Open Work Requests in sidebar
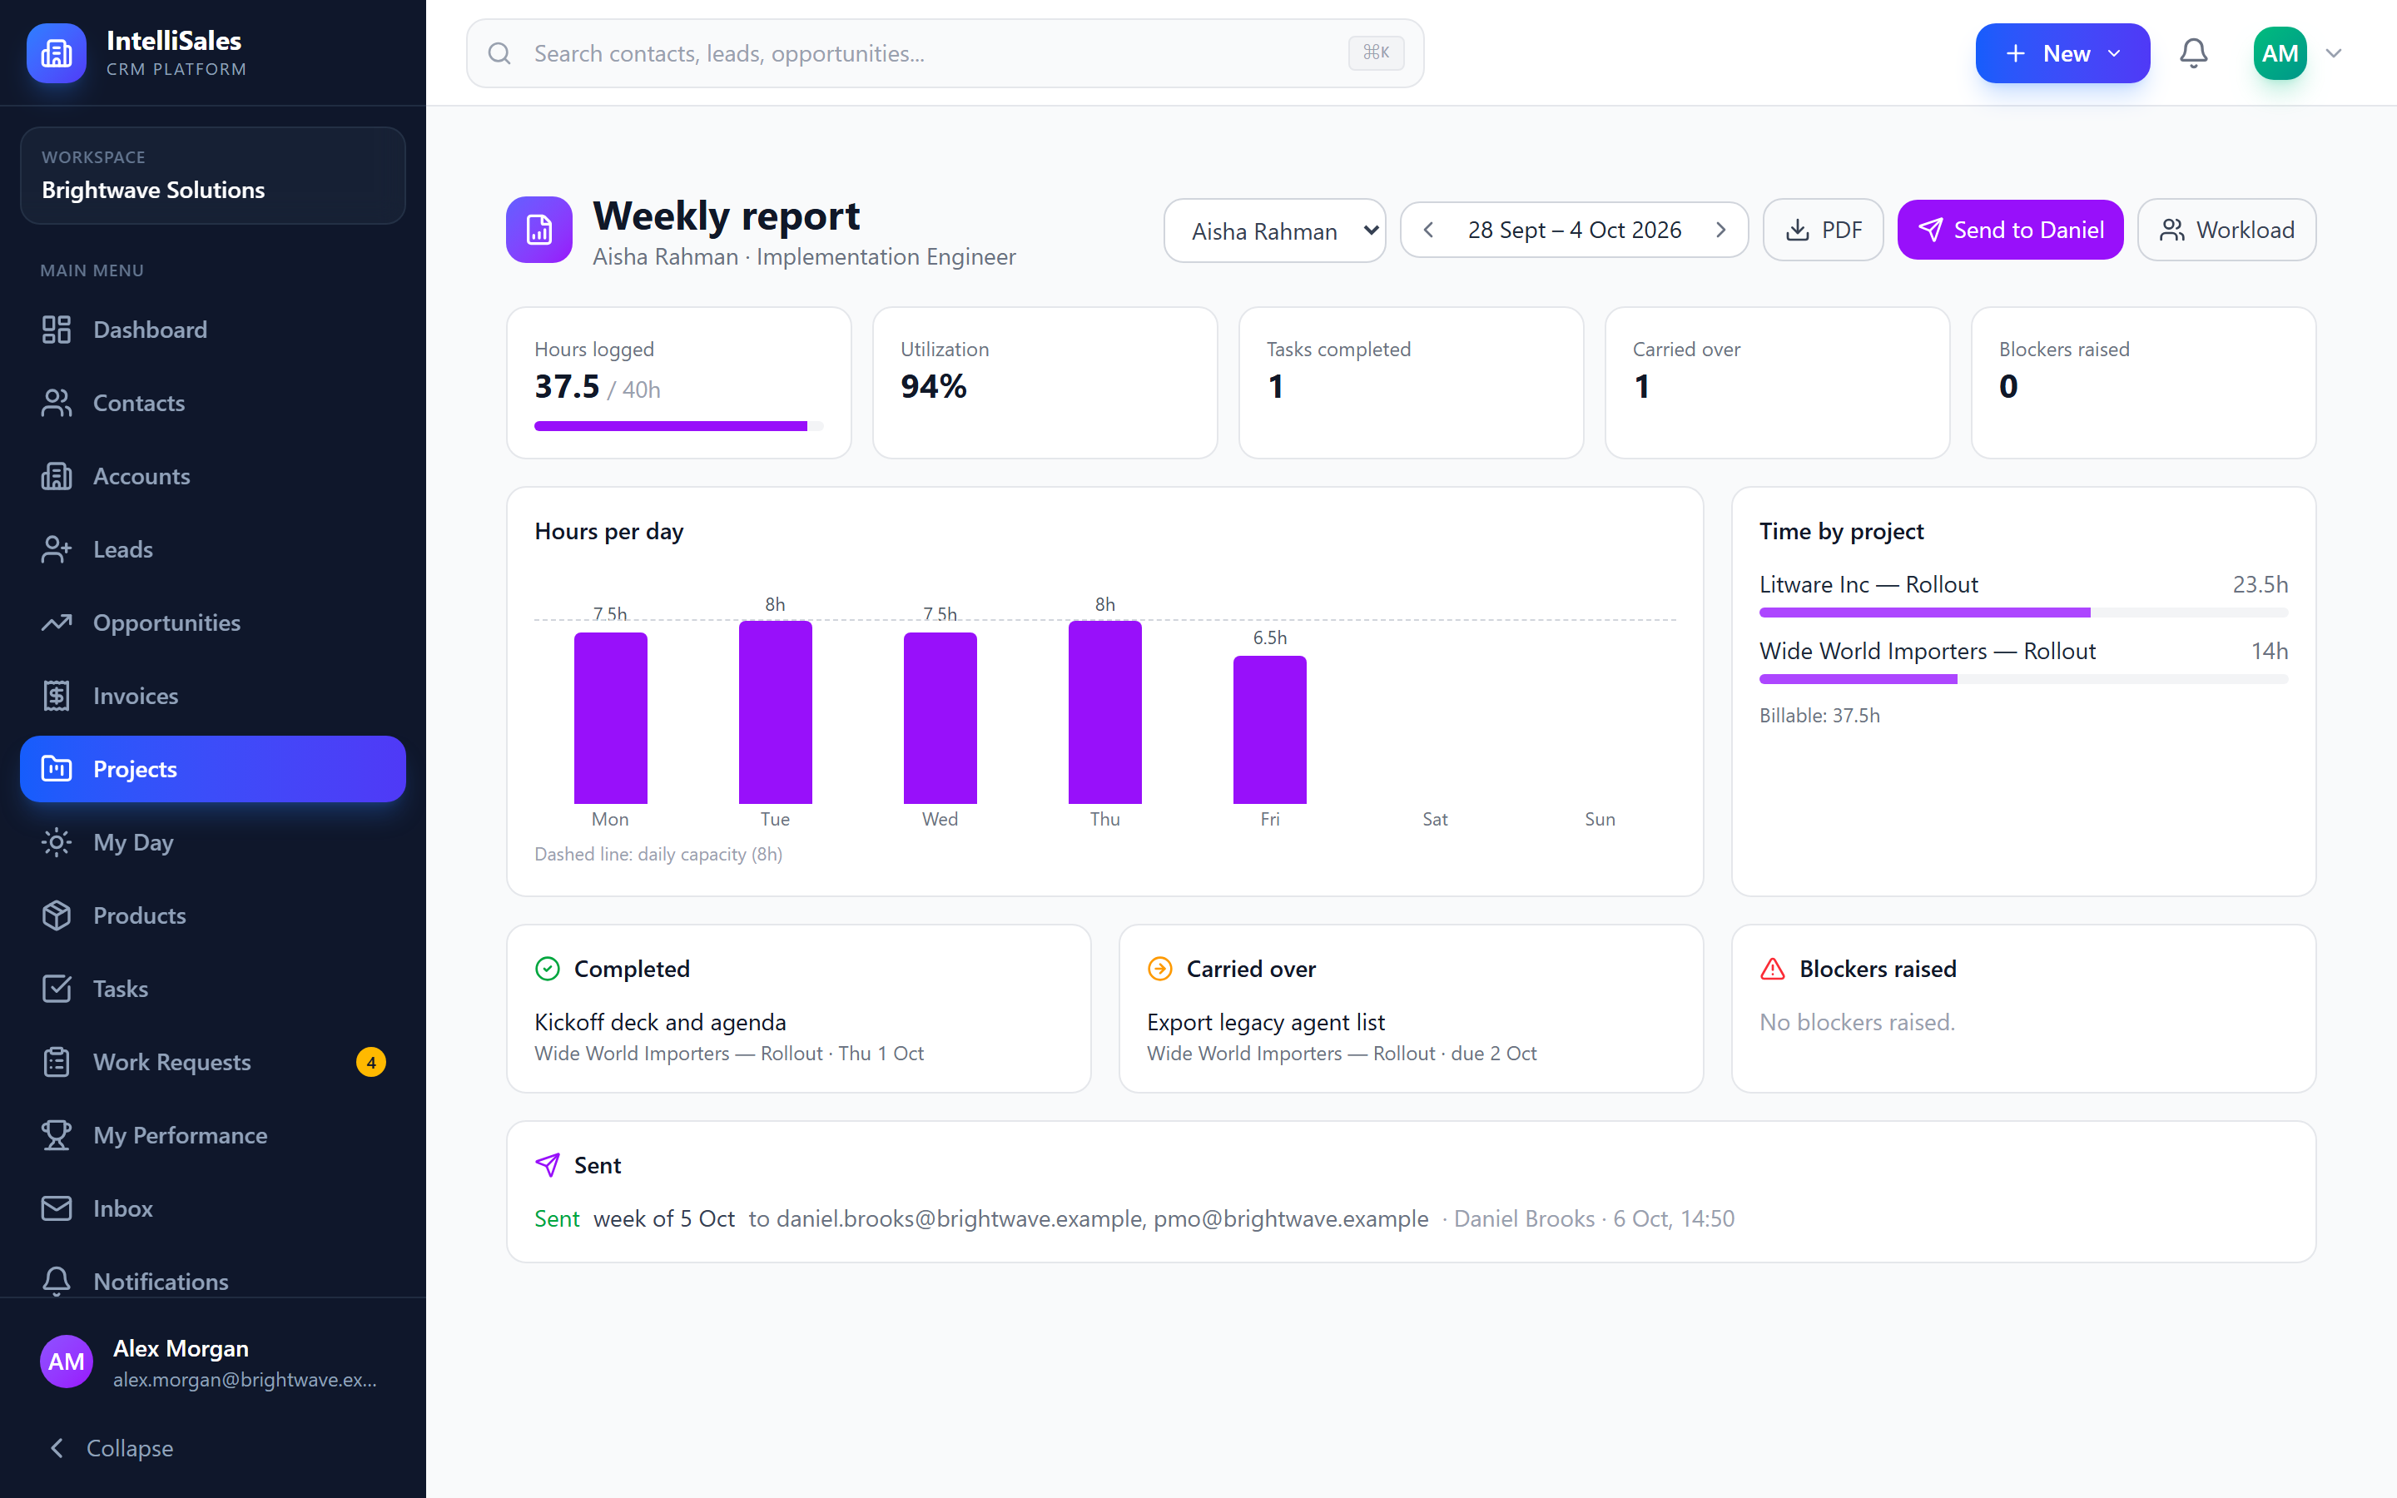 click(x=213, y=1062)
